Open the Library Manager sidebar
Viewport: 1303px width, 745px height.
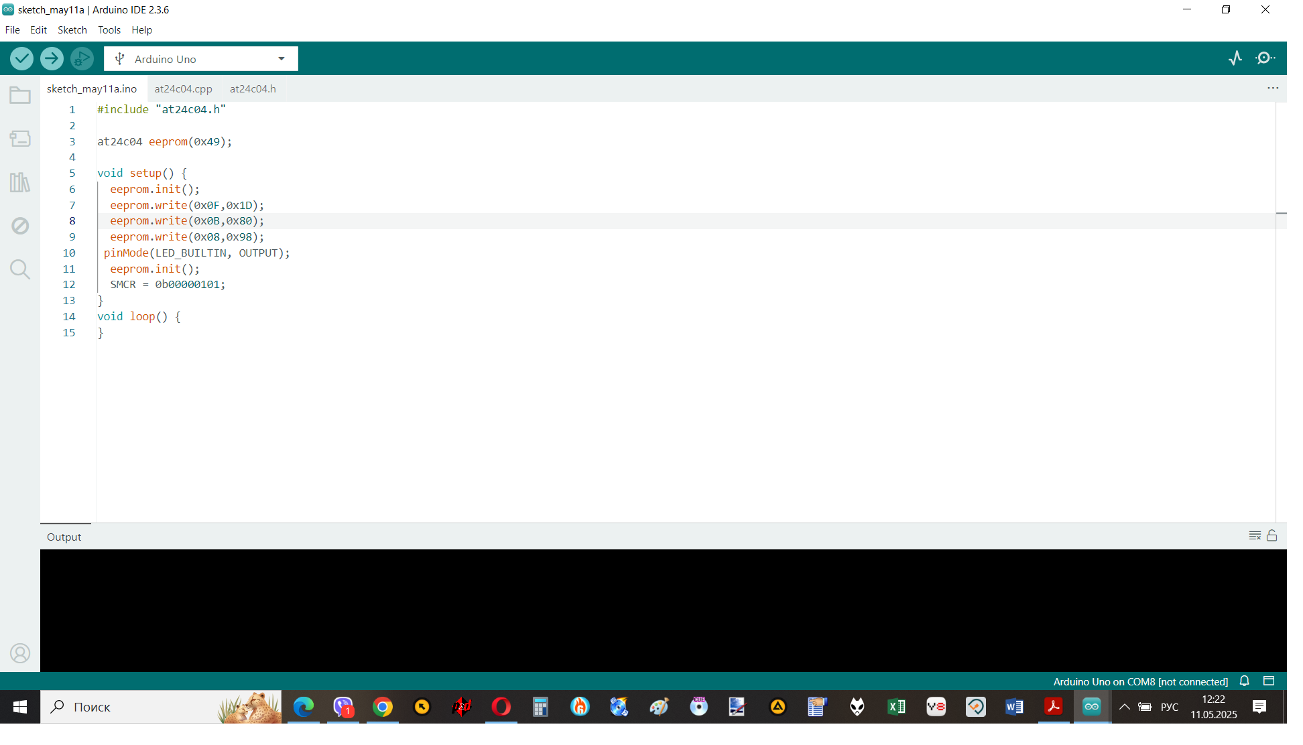tap(20, 182)
